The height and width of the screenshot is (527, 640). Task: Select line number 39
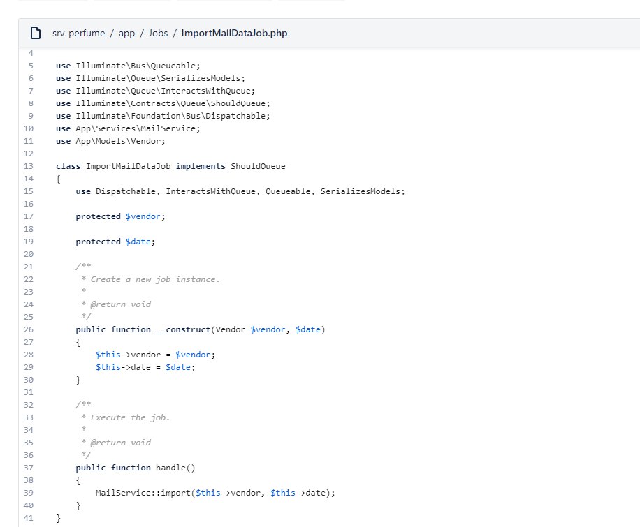(28, 493)
